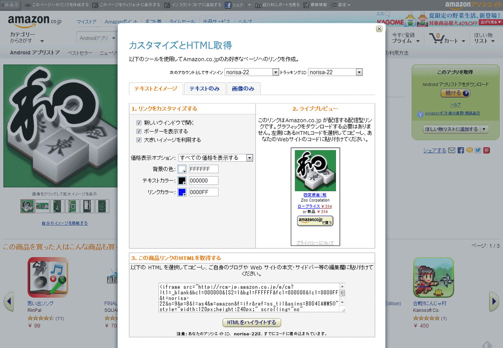Viewport: 503px width, 348px height.
Task: Click the 背景の色 hex field FFFFFF
Action: (x=204, y=169)
